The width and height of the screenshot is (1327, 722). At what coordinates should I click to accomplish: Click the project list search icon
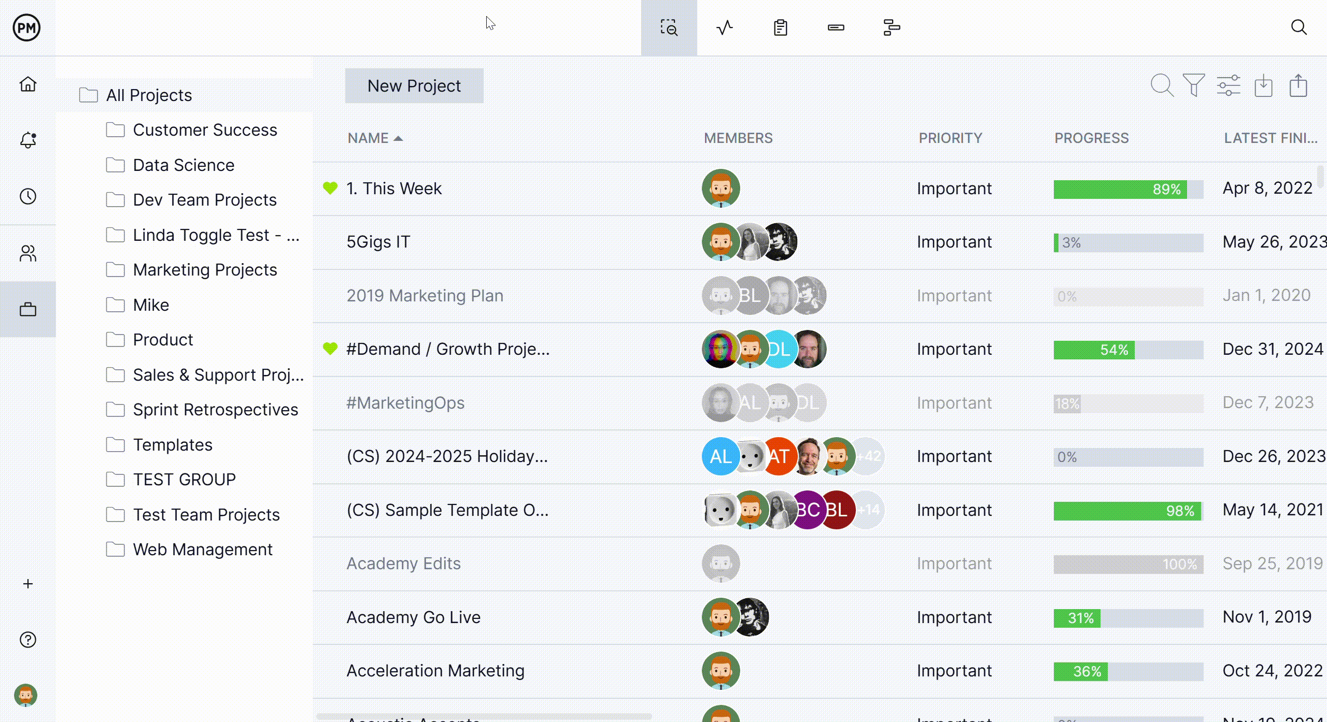point(1162,85)
